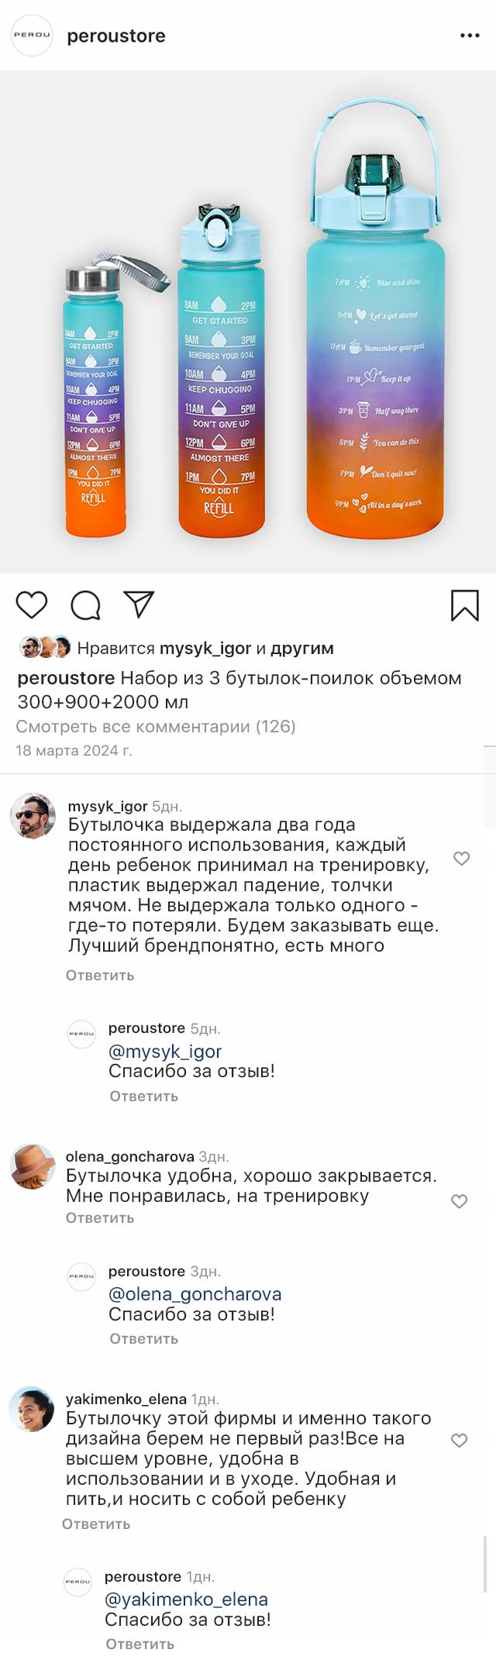Open the @mysyk_igor mention link

click(x=165, y=1051)
